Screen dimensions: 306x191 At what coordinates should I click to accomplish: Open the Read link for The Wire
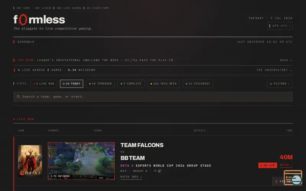pos(286,60)
